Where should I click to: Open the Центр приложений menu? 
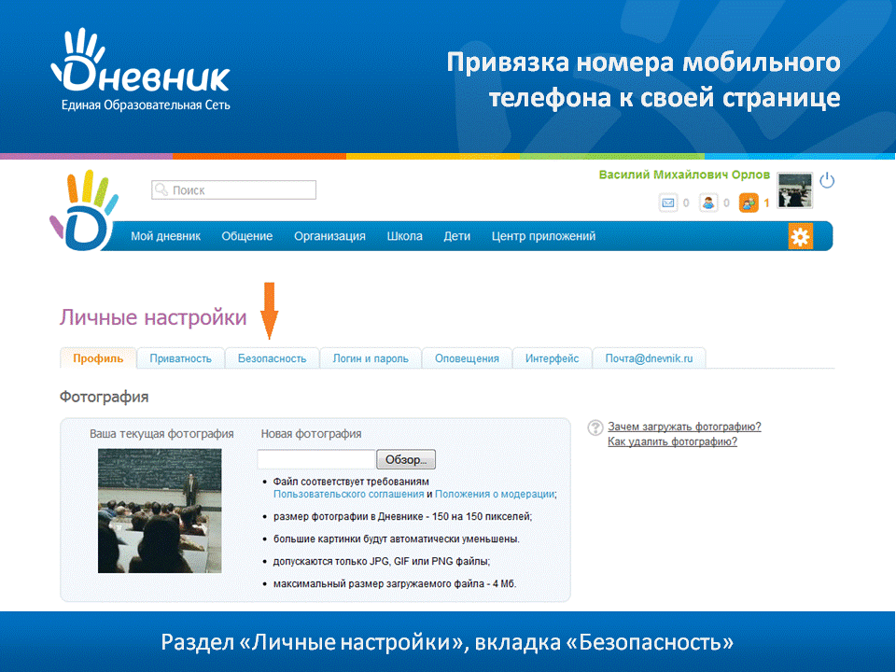pyautogui.click(x=543, y=236)
